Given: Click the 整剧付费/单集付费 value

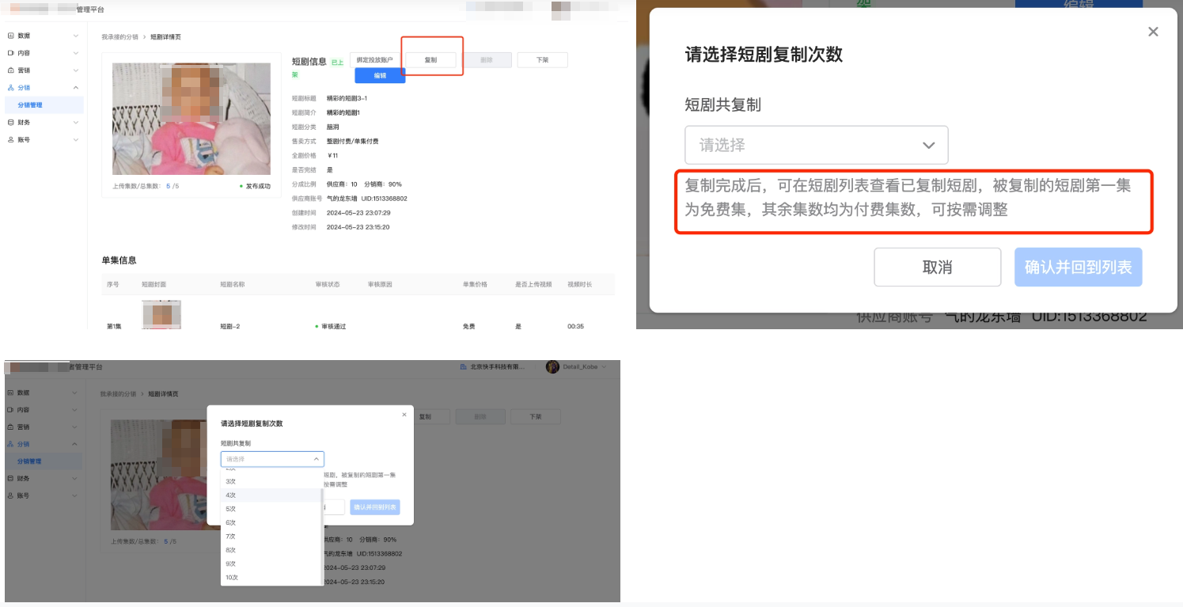Looking at the screenshot, I should pos(352,141).
